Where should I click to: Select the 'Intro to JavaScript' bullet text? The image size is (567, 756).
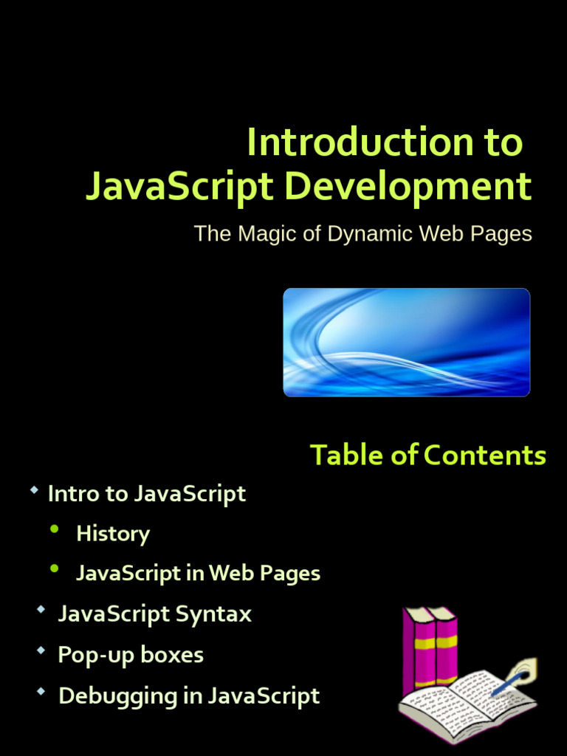[x=147, y=494]
